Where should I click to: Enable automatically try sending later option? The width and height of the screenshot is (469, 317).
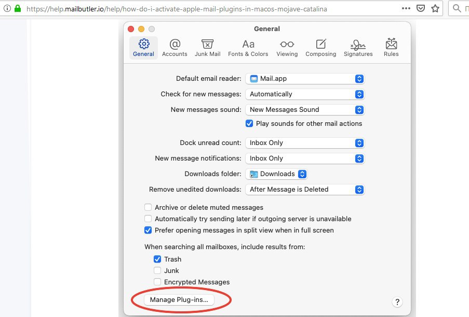[148, 219]
